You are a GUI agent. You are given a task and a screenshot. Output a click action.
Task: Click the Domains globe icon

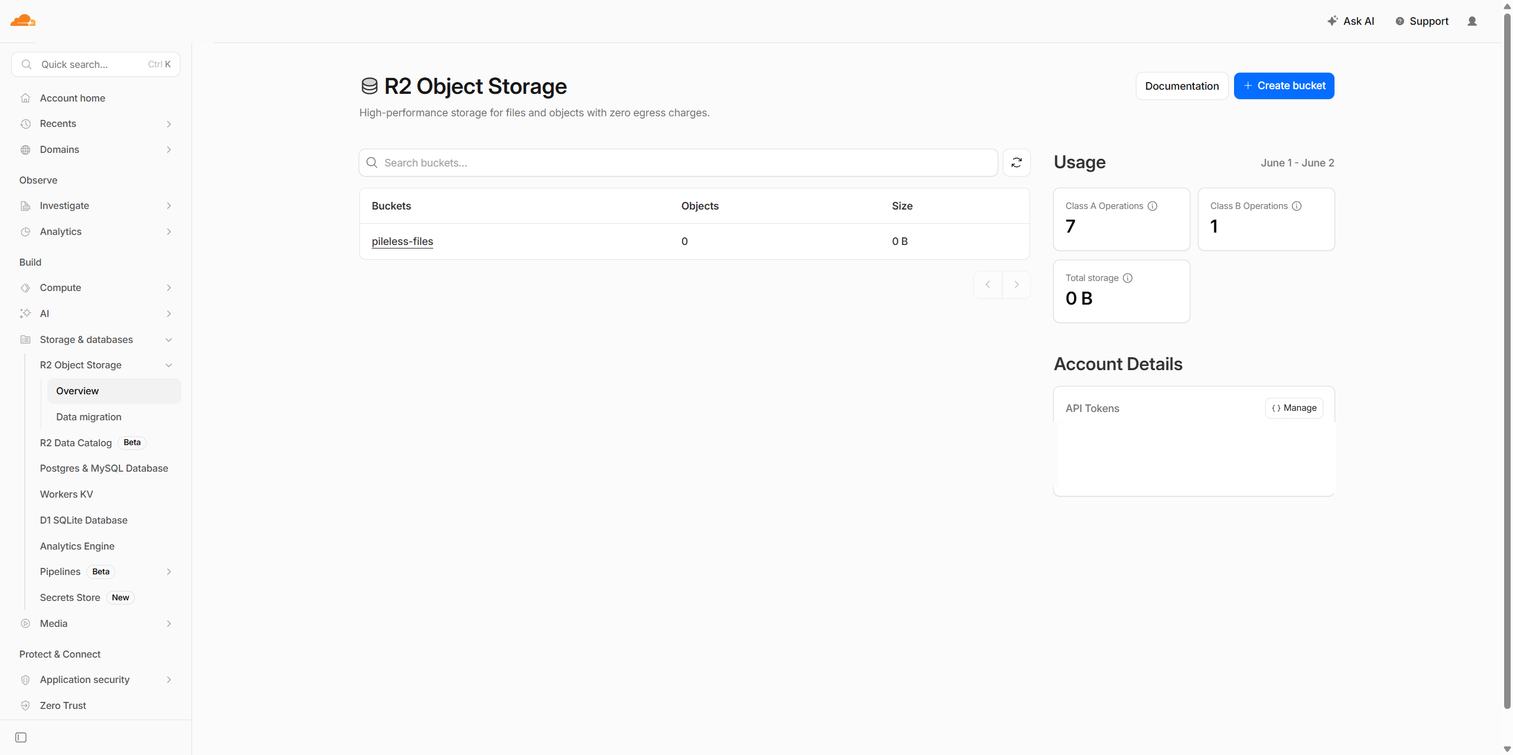pyautogui.click(x=25, y=150)
